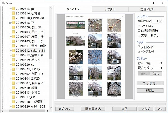Image resolution: width=168 pixels, height=113 pixels.
Task: Switch to the 定形マルチ tab
Action: (147, 9)
